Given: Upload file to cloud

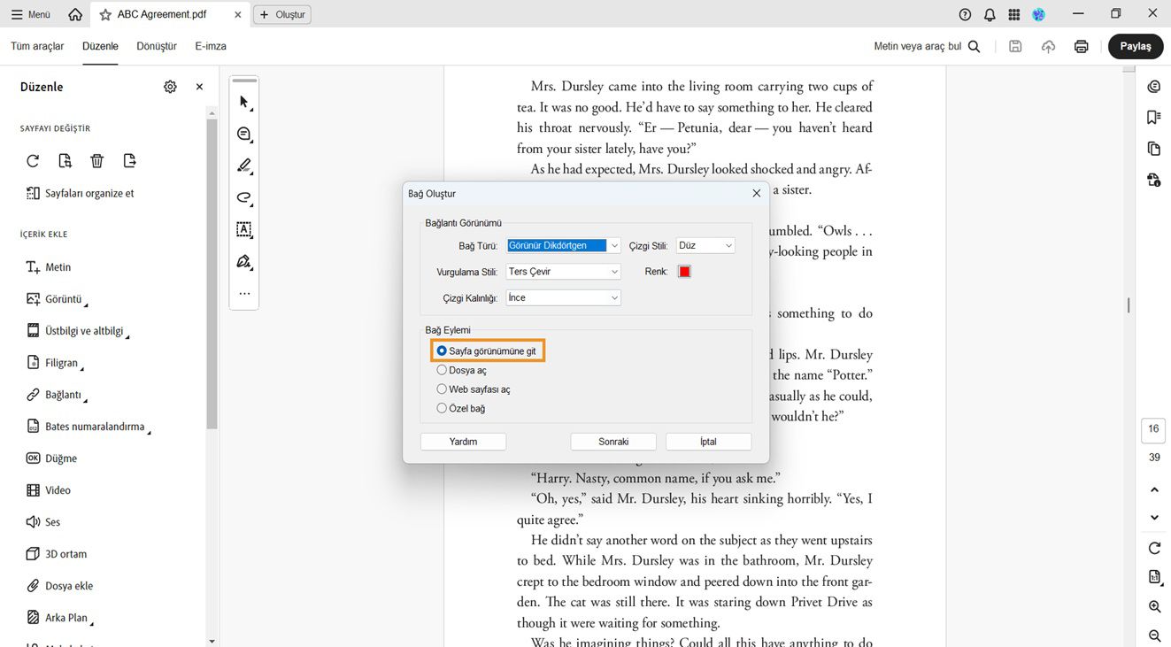Looking at the screenshot, I should pyautogui.click(x=1048, y=47).
